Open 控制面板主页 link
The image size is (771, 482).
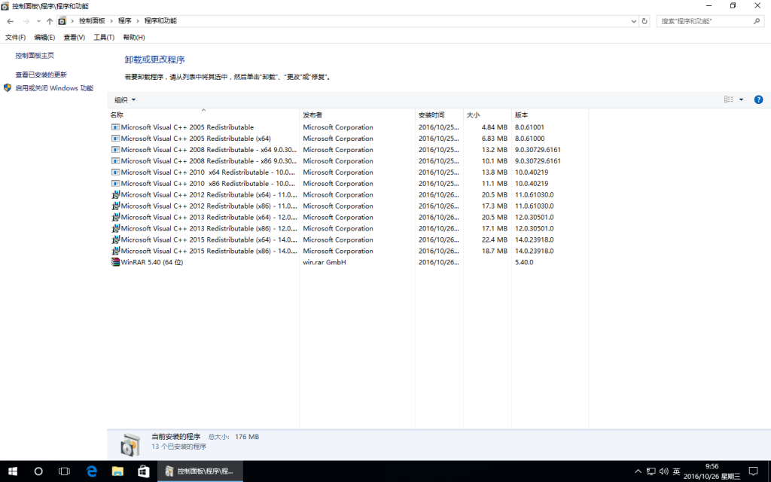coord(35,56)
